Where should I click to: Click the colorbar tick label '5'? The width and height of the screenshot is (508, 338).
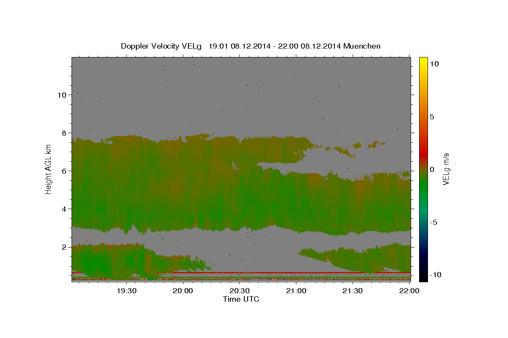(x=432, y=117)
